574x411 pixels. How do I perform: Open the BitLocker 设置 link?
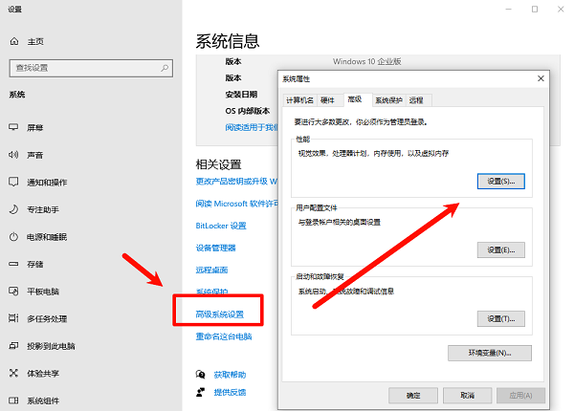221,226
